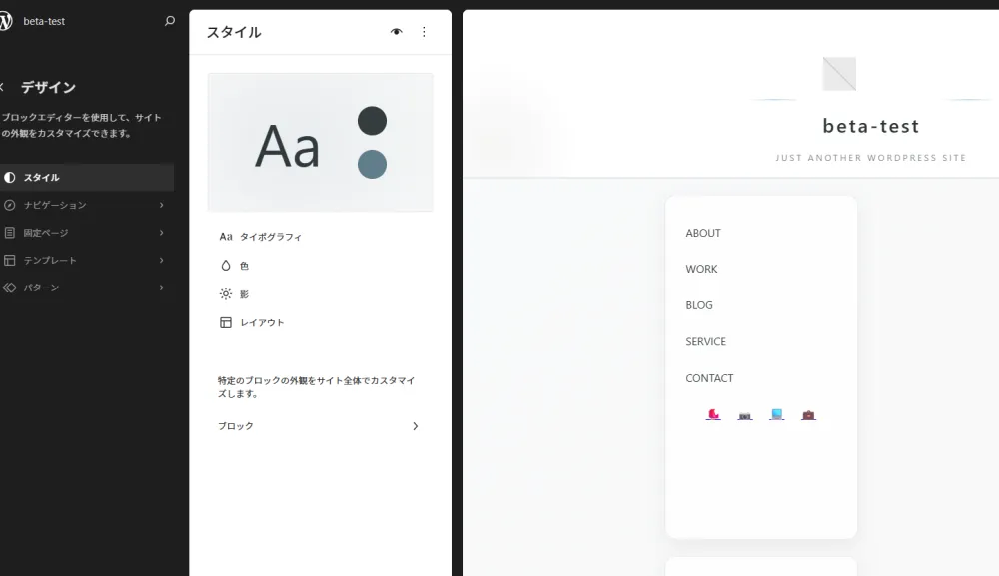Viewport: 999px width, 576px height.
Task: Expand the ナビゲーション section chevron
Action: (x=161, y=205)
